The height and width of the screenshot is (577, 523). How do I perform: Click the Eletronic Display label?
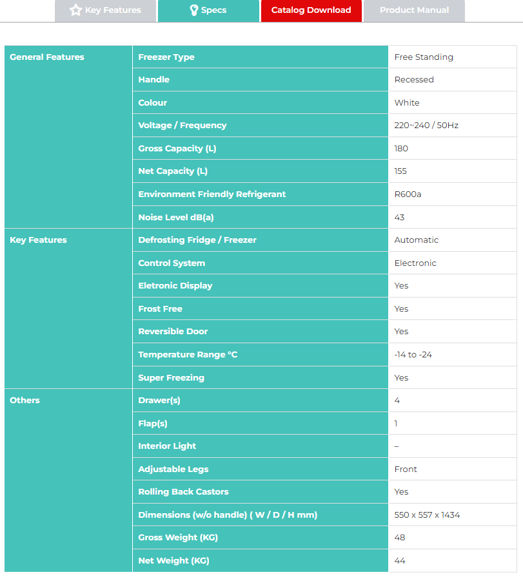[x=175, y=285]
